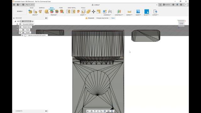Collapse the Bodies folder node
The width and height of the screenshot is (201, 113).
point(17,33)
